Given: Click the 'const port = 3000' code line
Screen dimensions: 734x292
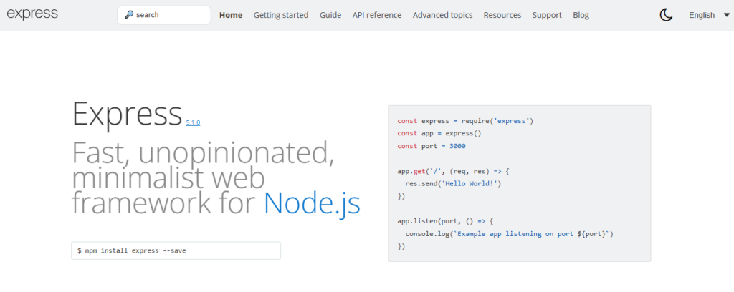Looking at the screenshot, I should (431, 146).
